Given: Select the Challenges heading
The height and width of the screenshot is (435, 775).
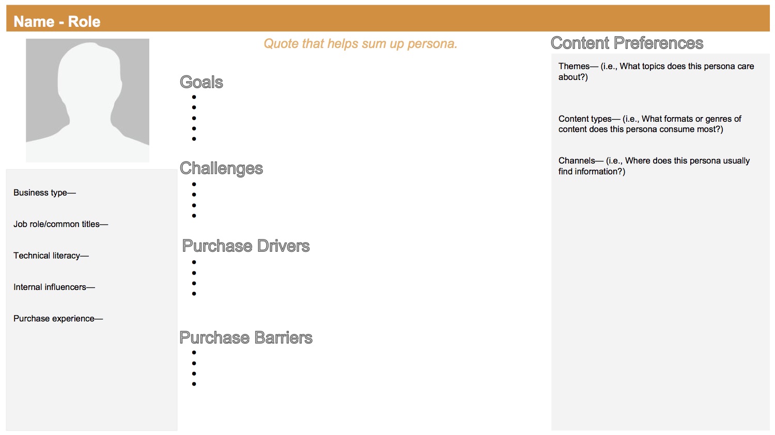Looking at the screenshot, I should point(221,168).
